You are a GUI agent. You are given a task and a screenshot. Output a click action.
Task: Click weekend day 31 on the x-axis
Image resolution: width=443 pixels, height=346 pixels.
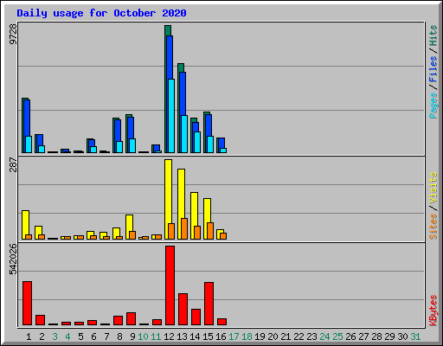point(415,336)
